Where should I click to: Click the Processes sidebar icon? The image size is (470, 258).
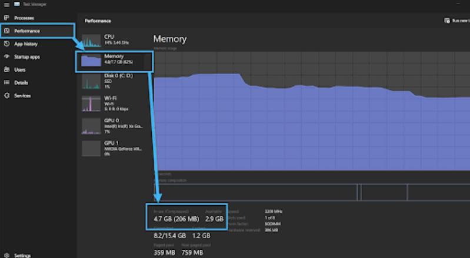[x=6, y=18]
